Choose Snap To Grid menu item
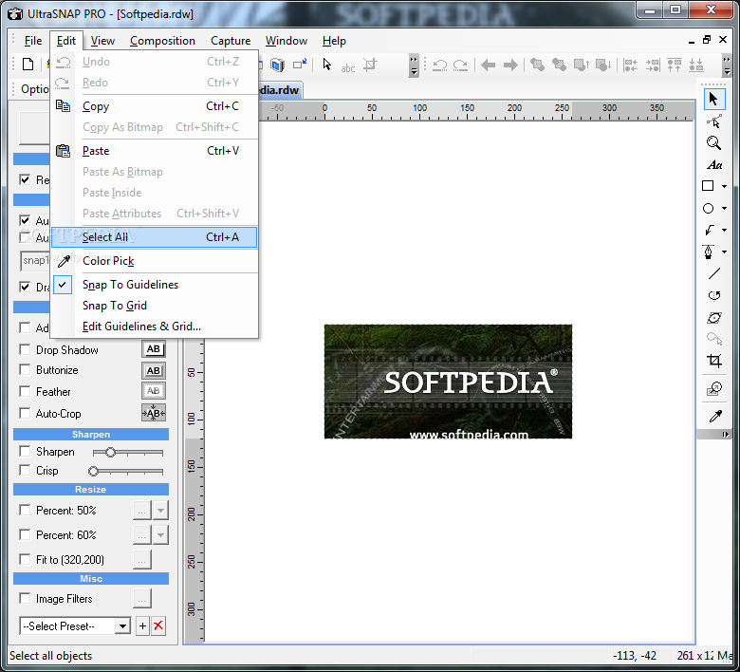This screenshot has height=672, width=740. (x=155, y=306)
